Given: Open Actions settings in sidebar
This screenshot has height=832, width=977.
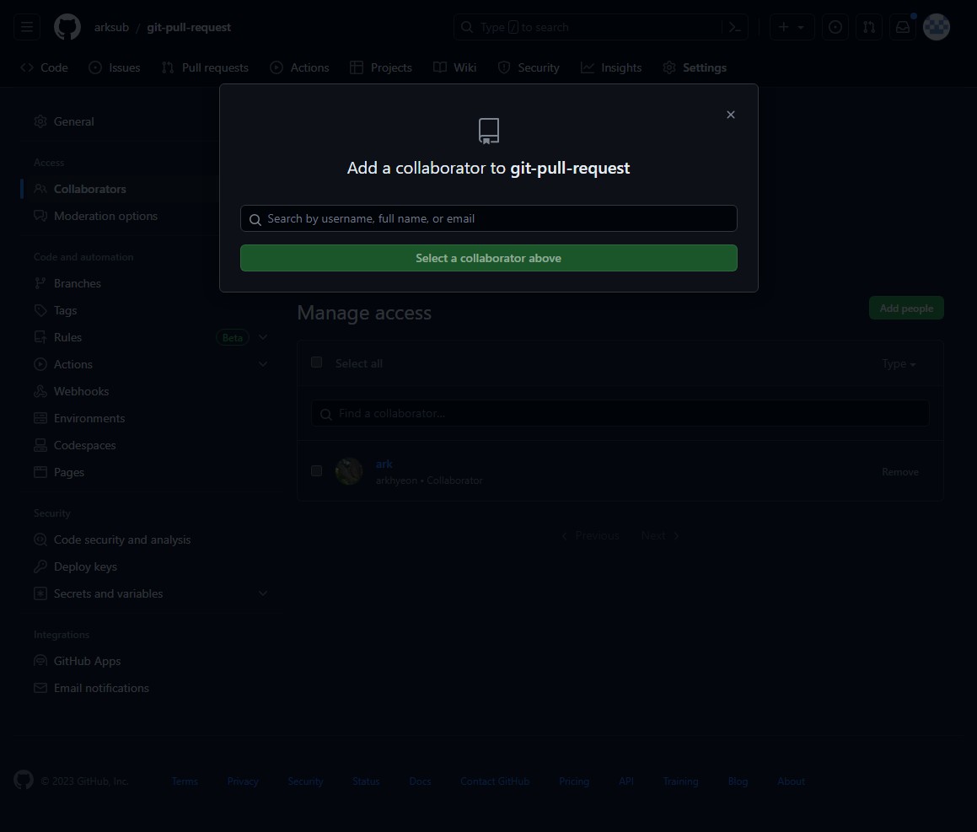Looking at the screenshot, I should point(72,364).
